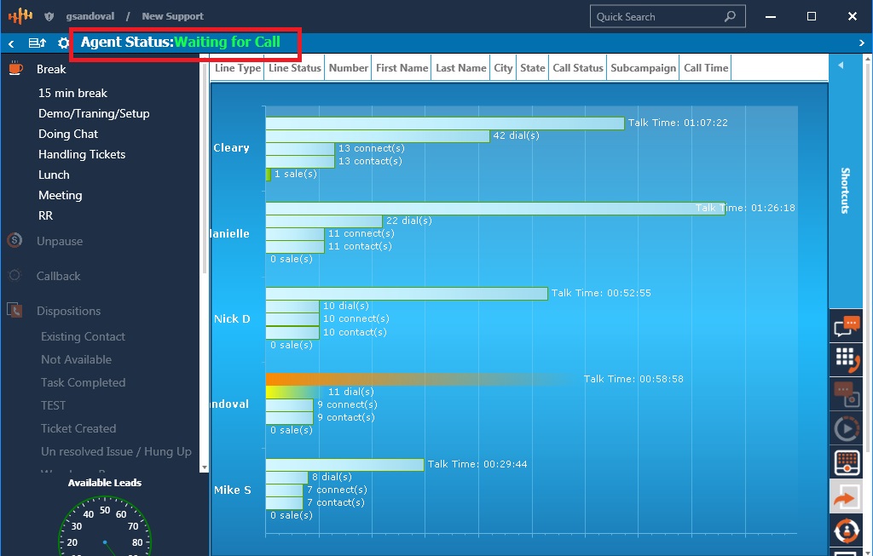Click the left panel scrollbar down arrow
This screenshot has height=556, width=873.
click(x=204, y=467)
